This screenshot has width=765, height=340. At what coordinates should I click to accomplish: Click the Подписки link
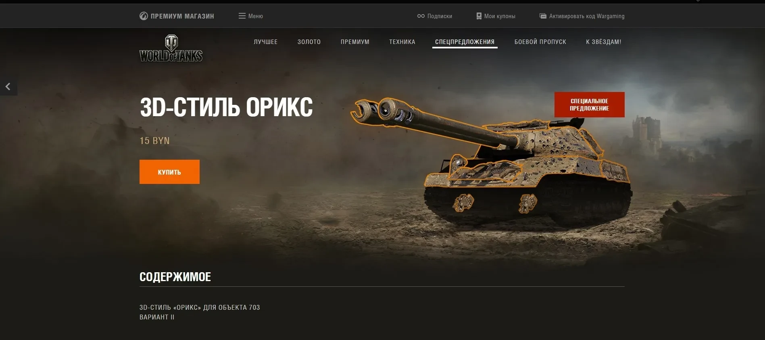440,16
